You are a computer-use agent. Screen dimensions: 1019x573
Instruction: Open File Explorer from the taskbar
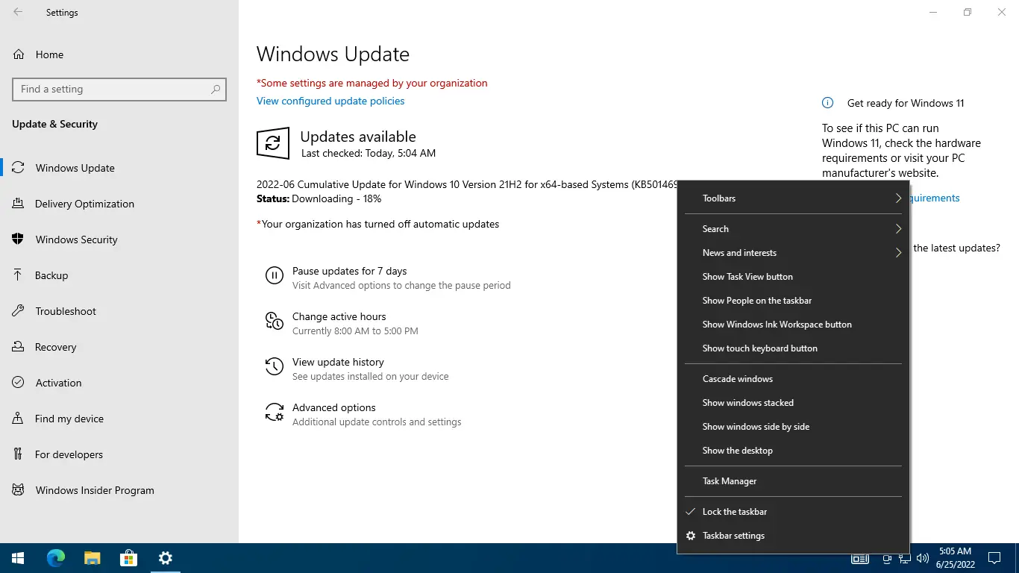[x=92, y=558]
